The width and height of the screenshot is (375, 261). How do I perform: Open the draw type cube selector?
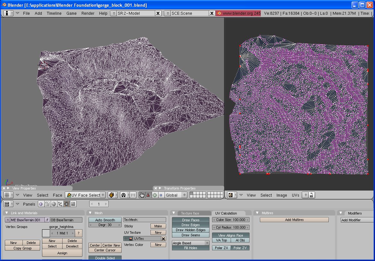point(111,195)
